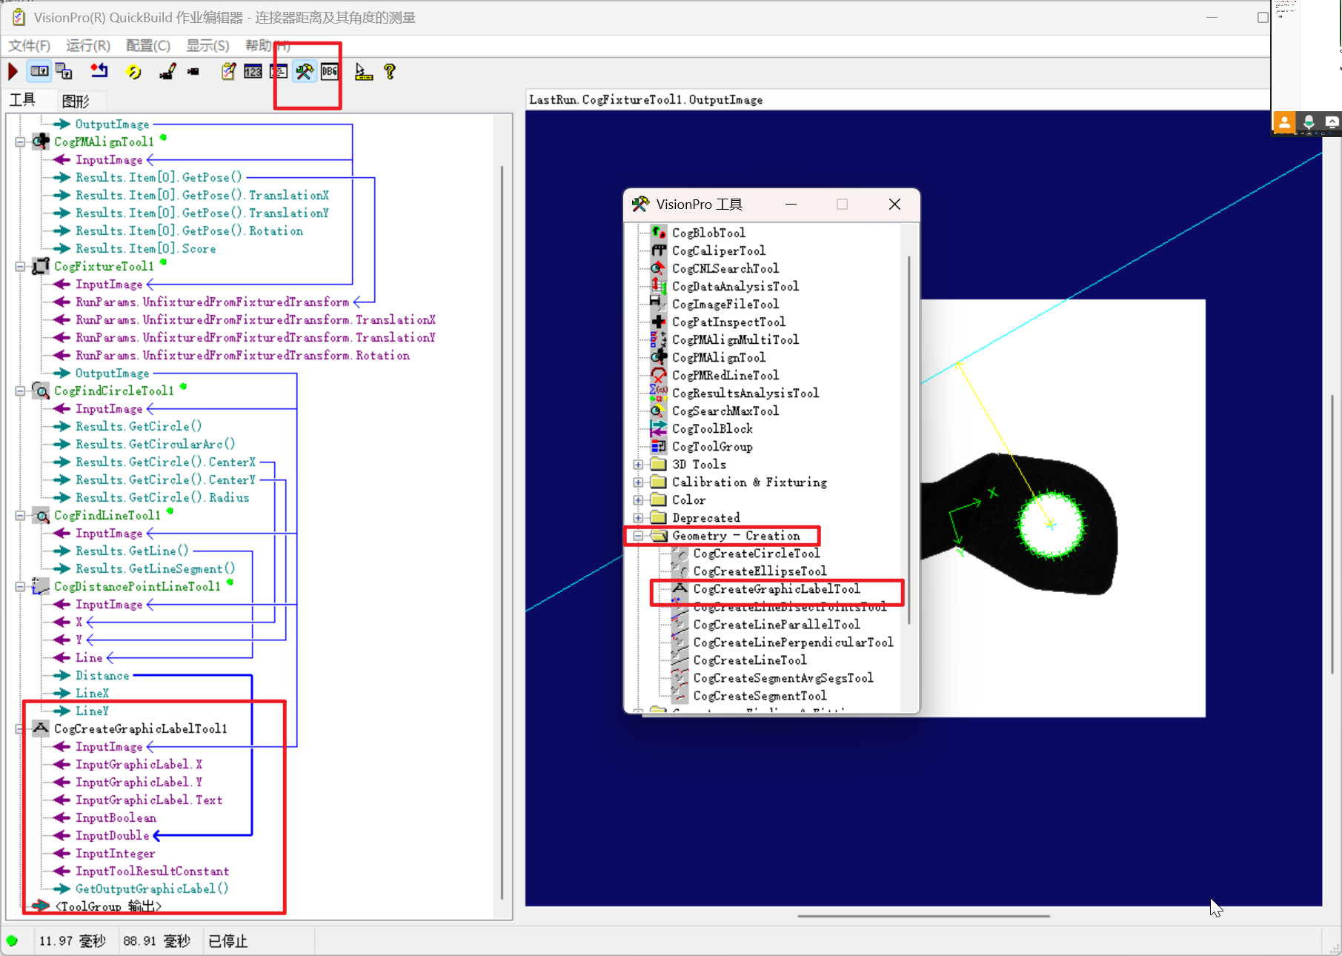Screen dimensions: 1342x956
Task: Toggle the image display window toolbar icon
Action: pyautogui.click(x=39, y=72)
